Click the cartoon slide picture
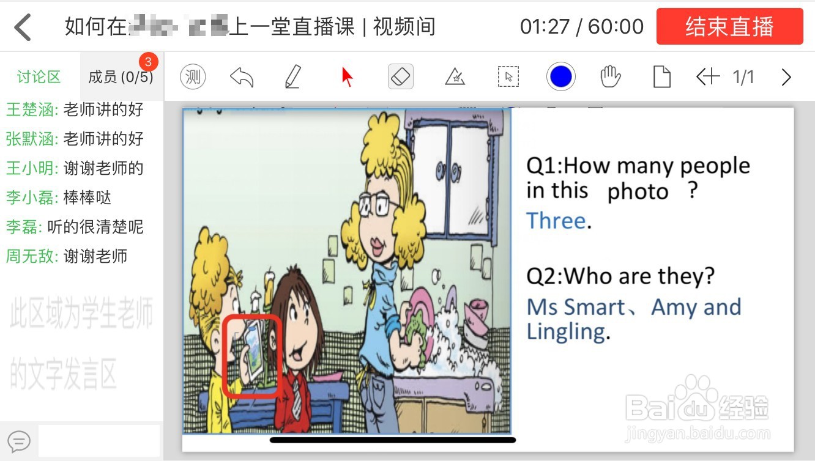Image resolution: width=815 pixels, height=461 pixels. tap(347, 271)
